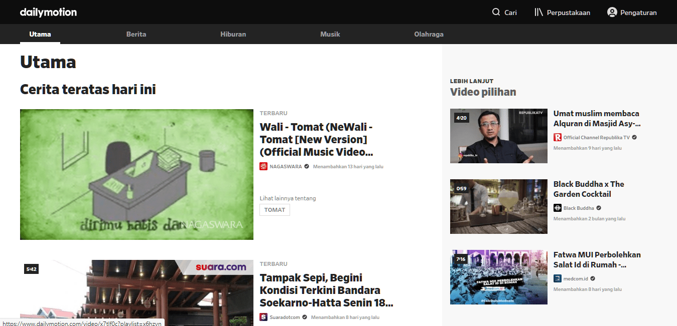Click the Black Buddha channel avatar icon
Viewport: 677px width, 326px height.
coord(557,208)
